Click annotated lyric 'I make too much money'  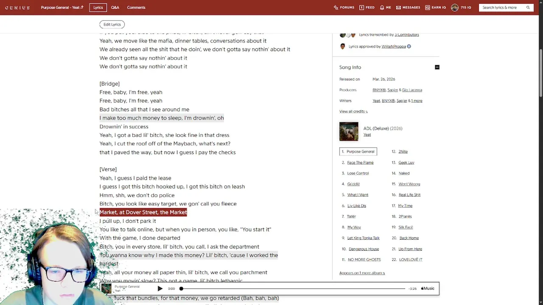[162, 118]
